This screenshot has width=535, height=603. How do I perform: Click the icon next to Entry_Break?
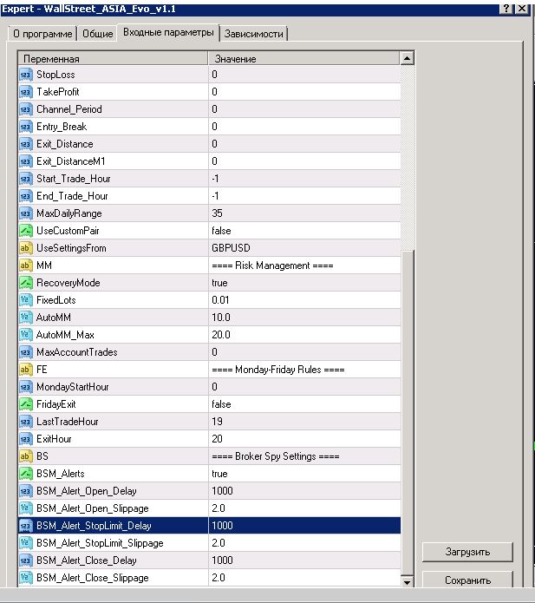click(26, 127)
